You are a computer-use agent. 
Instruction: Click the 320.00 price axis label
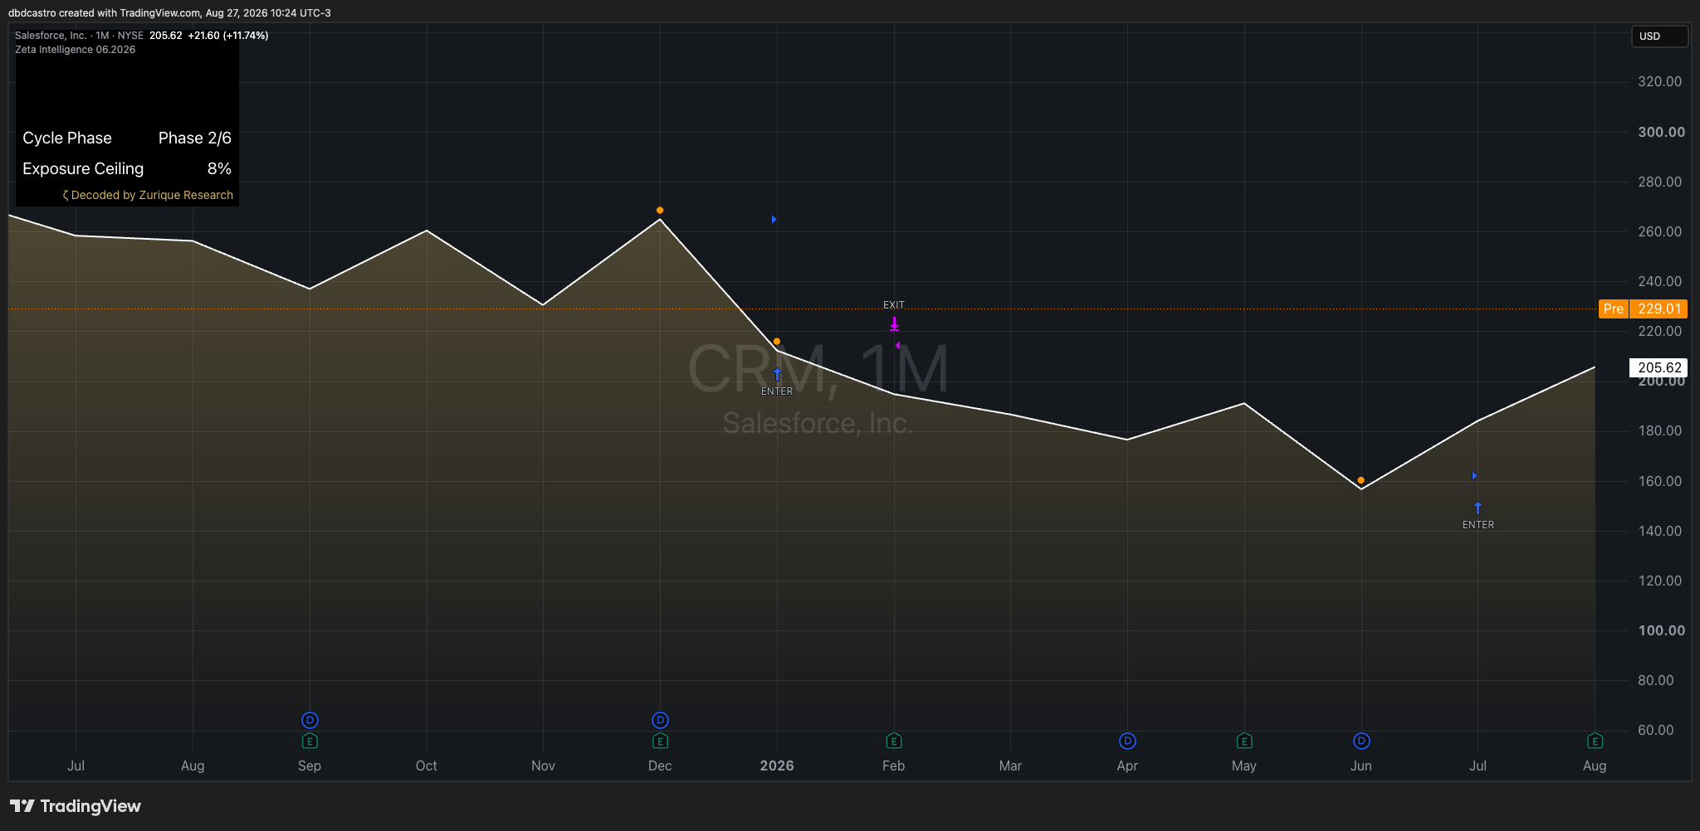tap(1660, 81)
